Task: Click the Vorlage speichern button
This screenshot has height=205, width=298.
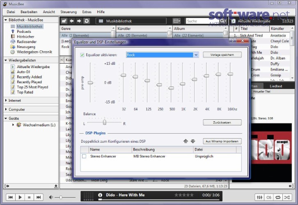Action: [222, 55]
